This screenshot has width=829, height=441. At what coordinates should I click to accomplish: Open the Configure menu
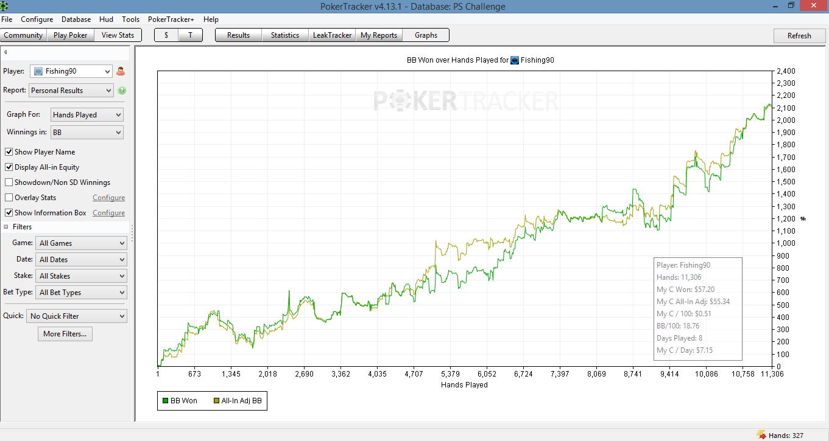click(x=37, y=19)
